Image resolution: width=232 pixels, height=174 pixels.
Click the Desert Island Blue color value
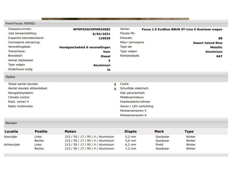[208, 42]
